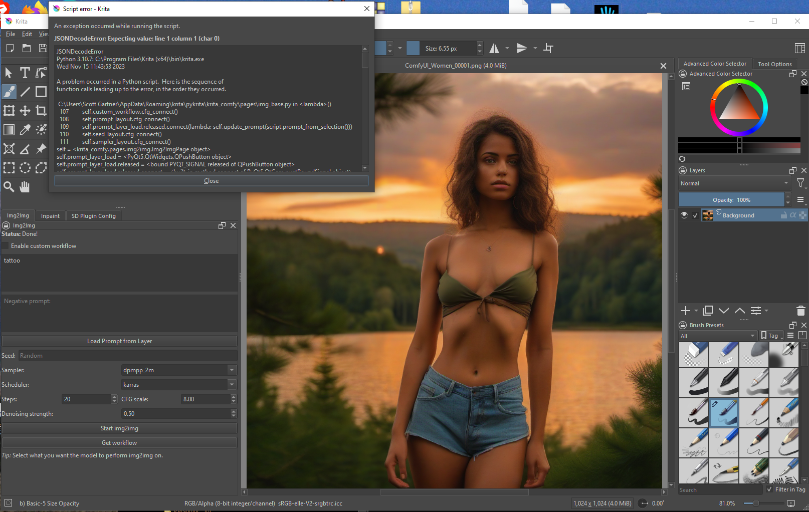Adjust the layer Opacity slider
The image size is (809, 512).
(732, 199)
